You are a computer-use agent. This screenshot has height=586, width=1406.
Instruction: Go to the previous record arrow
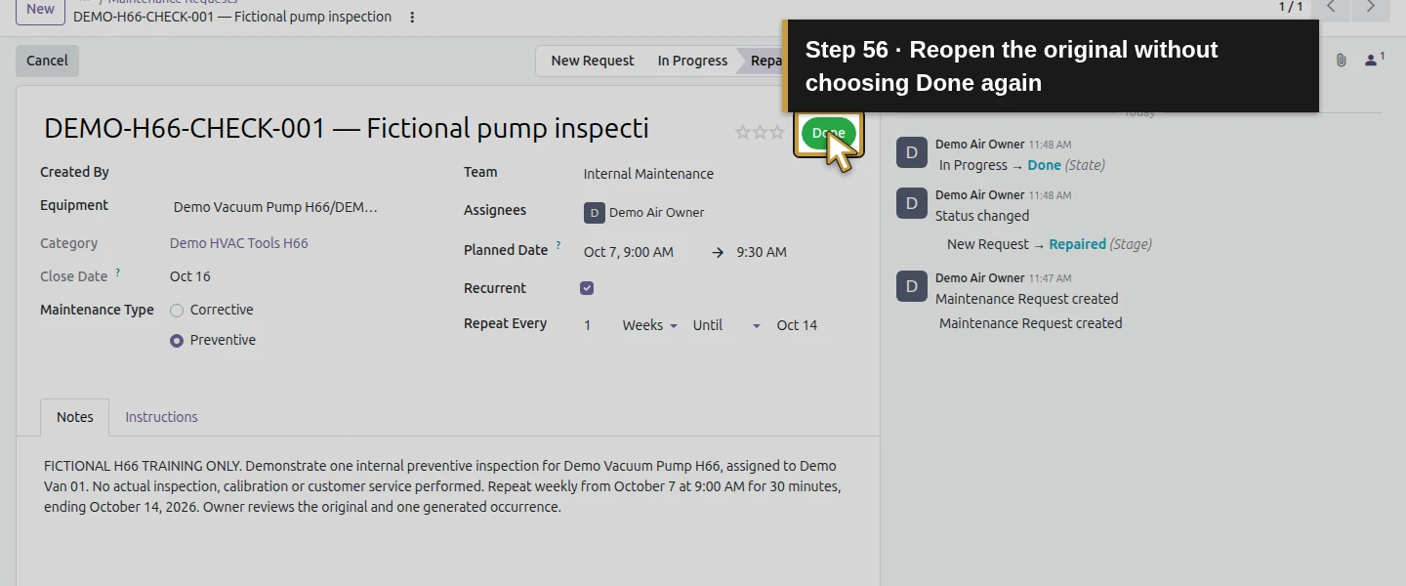(1331, 8)
